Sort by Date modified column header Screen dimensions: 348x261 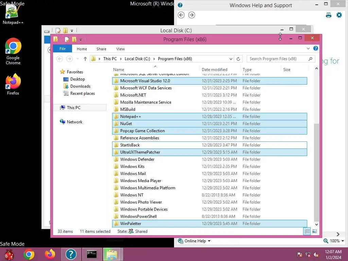click(x=220, y=69)
